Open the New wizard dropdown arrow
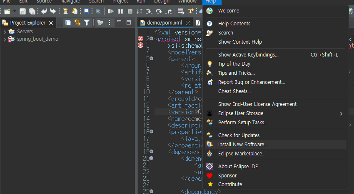354x194 pixels. 15,11
